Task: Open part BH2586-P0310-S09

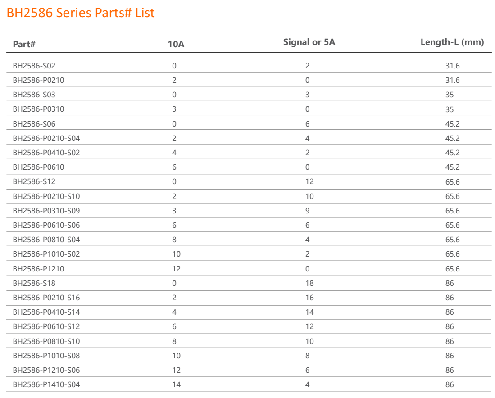Action: click(46, 211)
